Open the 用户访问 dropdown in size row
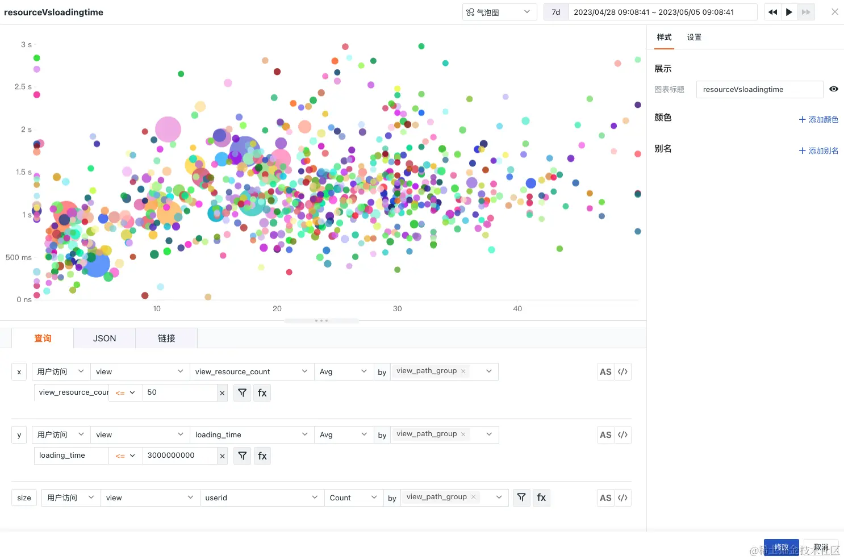Viewport: 844px width, 560px height. [x=71, y=498]
